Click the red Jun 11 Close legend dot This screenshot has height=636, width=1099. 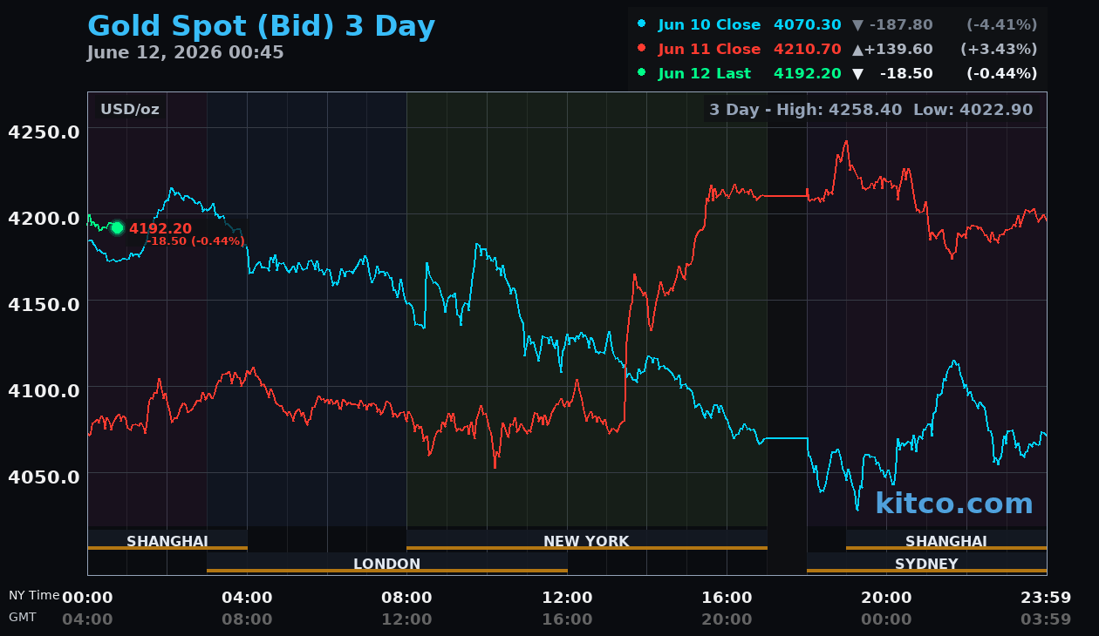pos(642,49)
